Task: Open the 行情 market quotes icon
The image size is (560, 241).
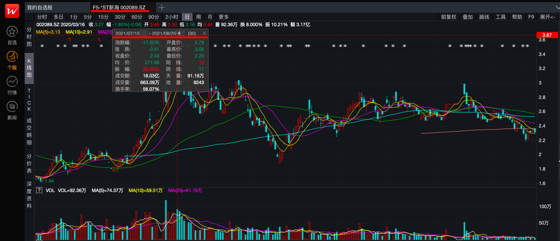Action: [x=12, y=81]
